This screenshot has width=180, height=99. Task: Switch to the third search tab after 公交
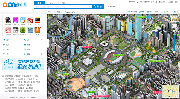(64, 3)
